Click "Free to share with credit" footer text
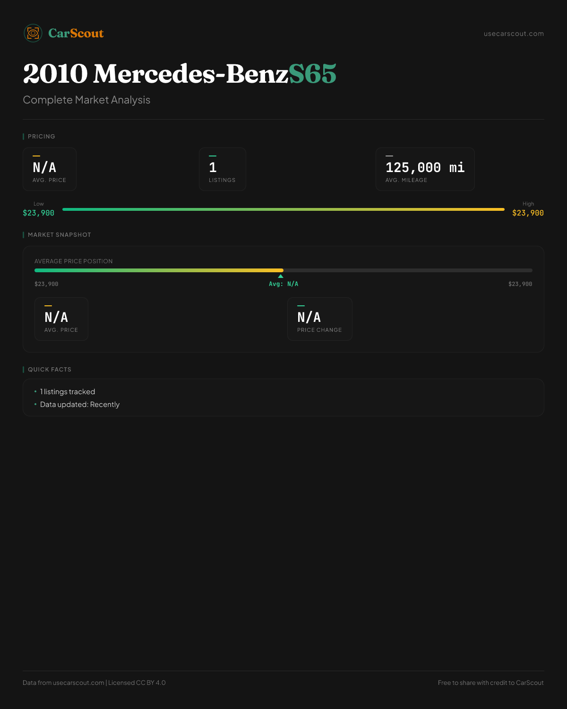Screen dimensions: 567x709 coord(490,683)
